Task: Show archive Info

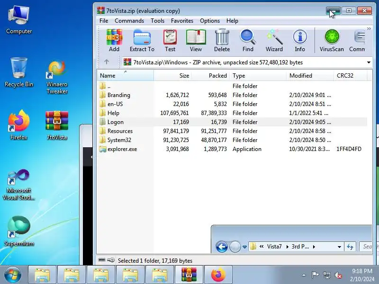Action: (300, 40)
